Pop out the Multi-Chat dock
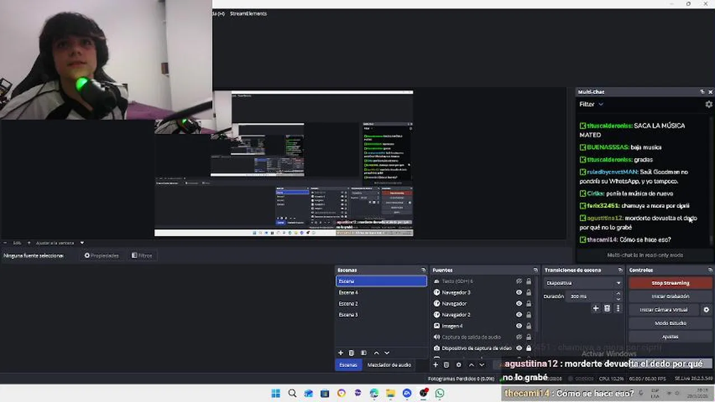The height and width of the screenshot is (402, 715). (x=702, y=92)
